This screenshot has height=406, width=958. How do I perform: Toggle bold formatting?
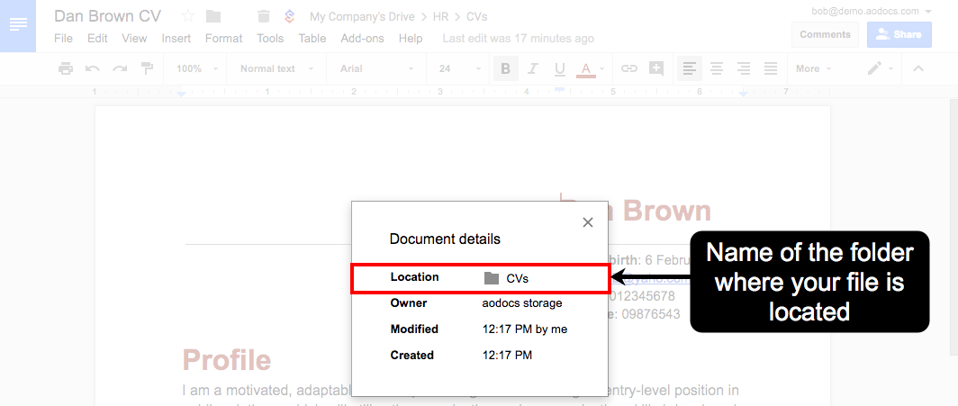tap(506, 68)
